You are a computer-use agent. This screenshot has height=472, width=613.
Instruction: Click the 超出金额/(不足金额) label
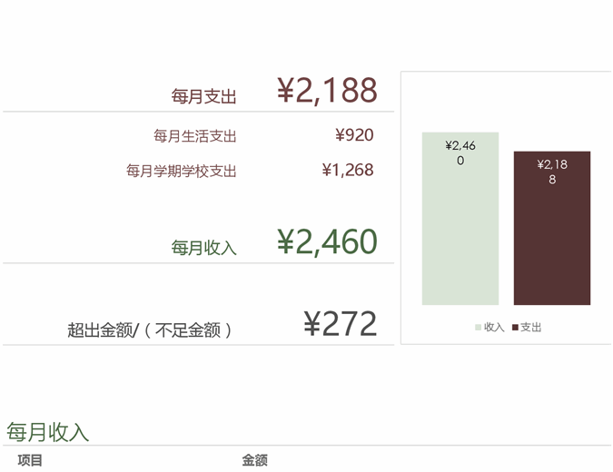click(x=150, y=330)
